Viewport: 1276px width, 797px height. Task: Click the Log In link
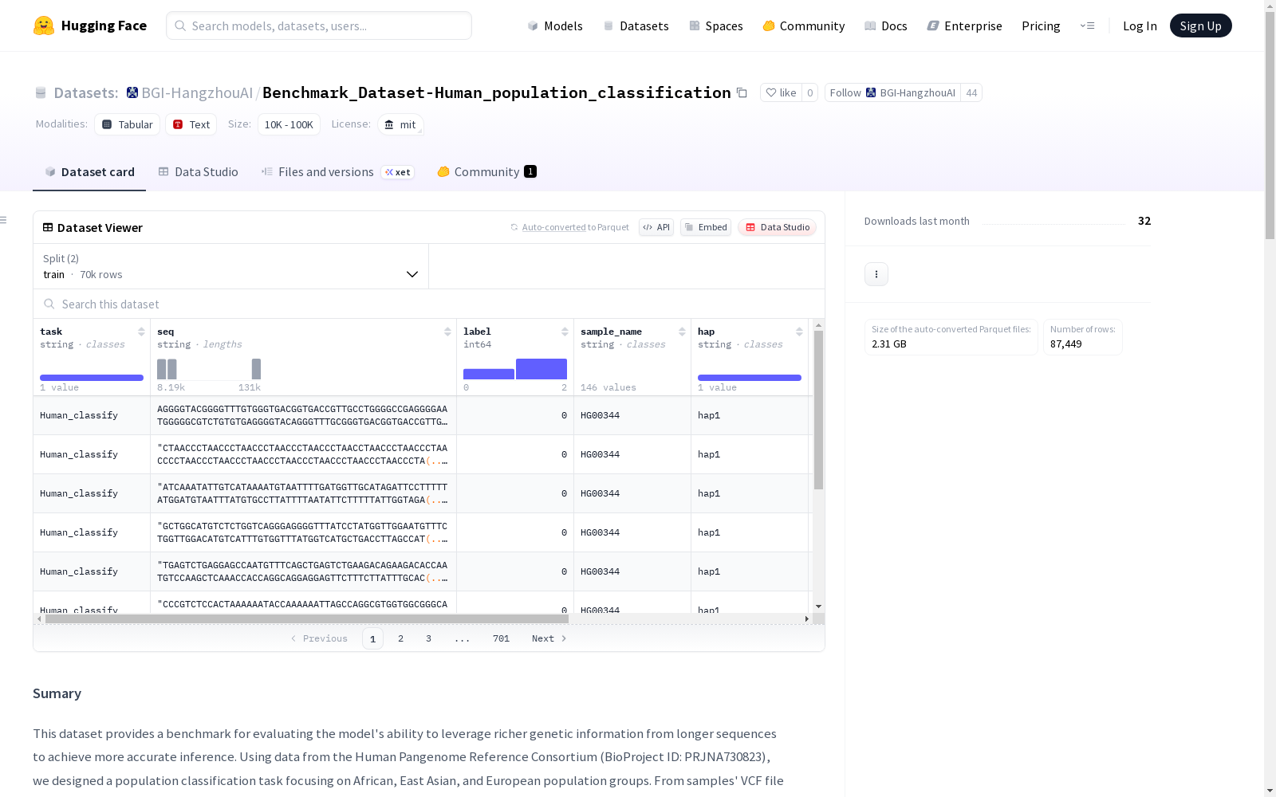pos(1140,26)
